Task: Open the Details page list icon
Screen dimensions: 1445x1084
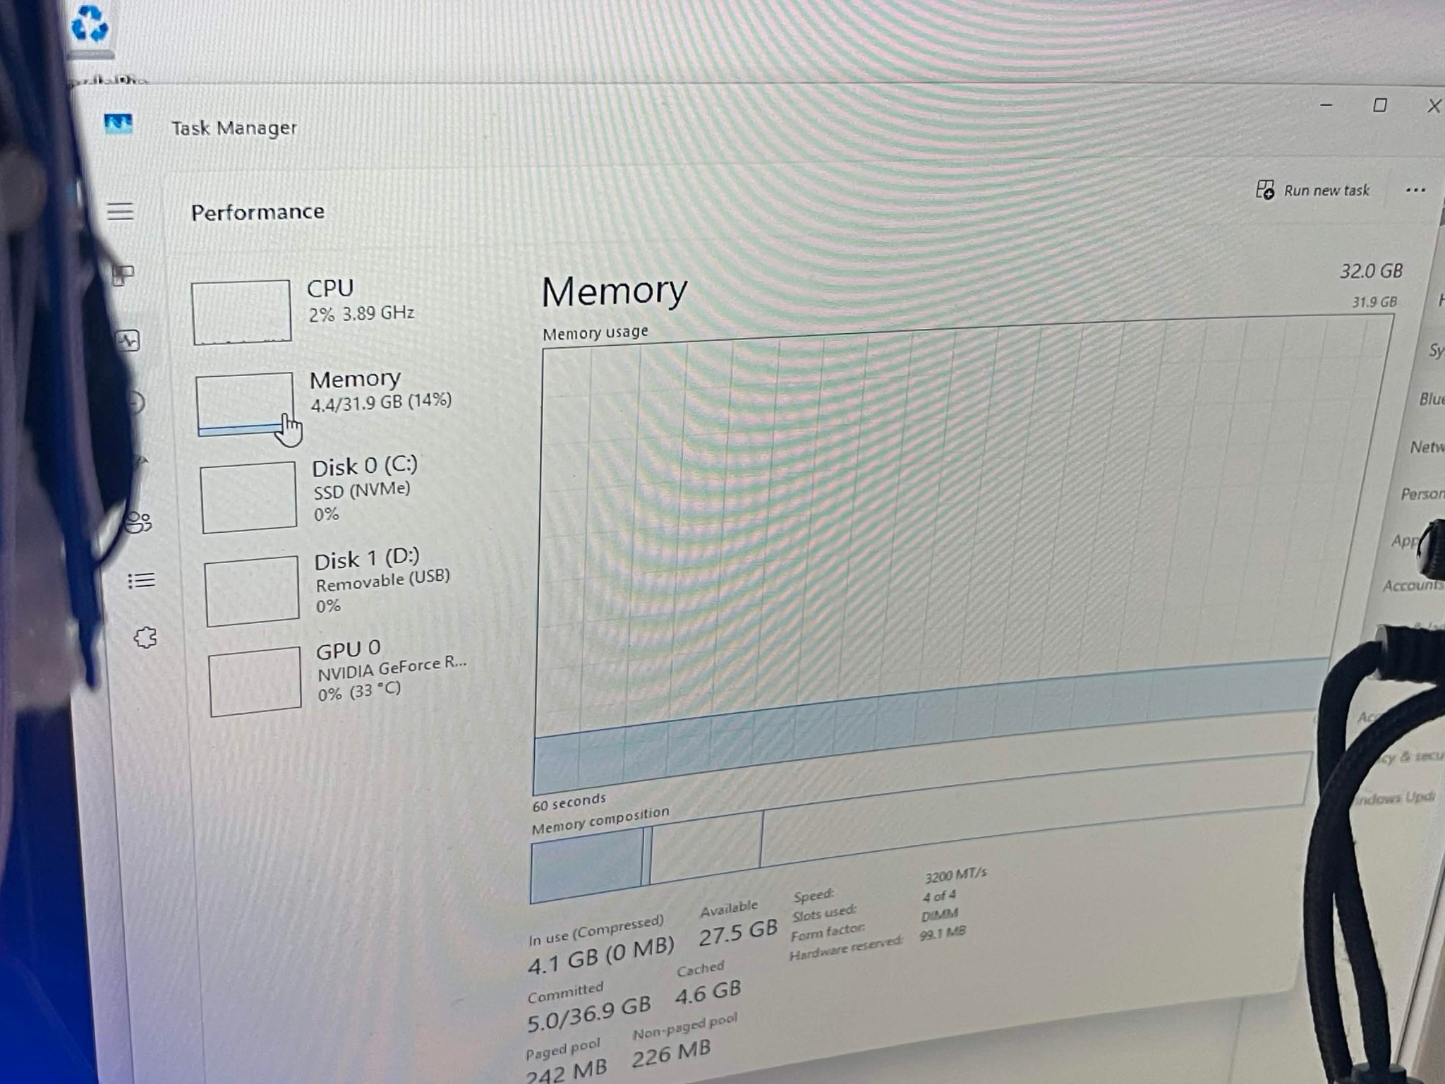Action: (141, 580)
